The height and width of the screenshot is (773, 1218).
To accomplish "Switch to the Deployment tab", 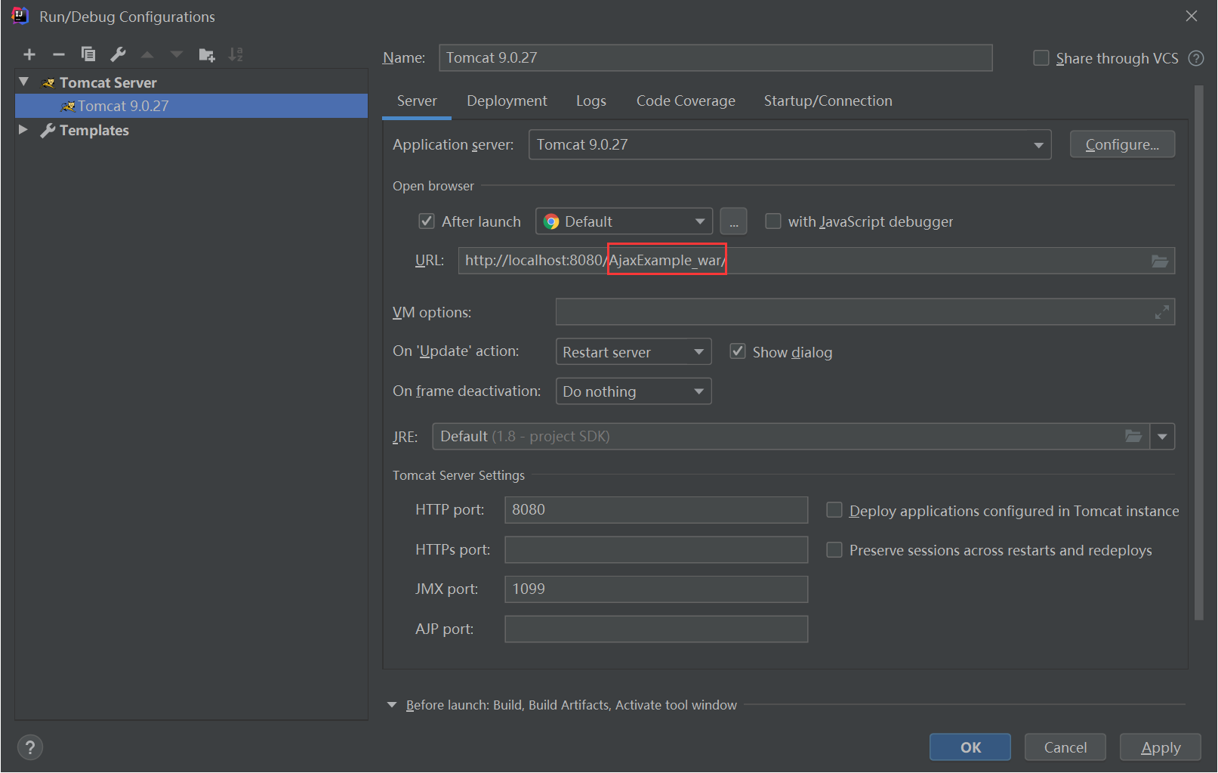I will click(x=507, y=101).
